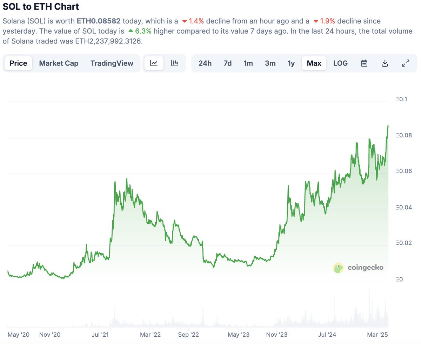Select the Price tab
The image size is (421, 344).
(18, 63)
